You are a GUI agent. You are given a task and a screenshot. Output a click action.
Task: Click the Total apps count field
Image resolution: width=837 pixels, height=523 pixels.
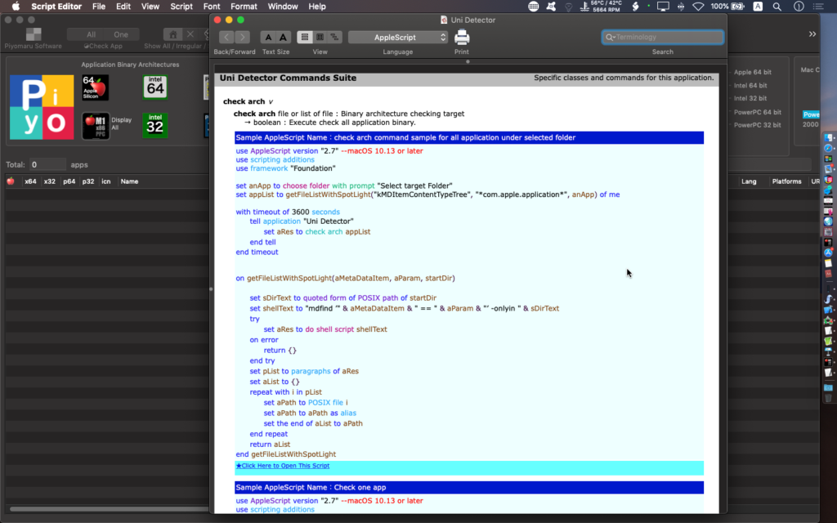pyautogui.click(x=47, y=164)
